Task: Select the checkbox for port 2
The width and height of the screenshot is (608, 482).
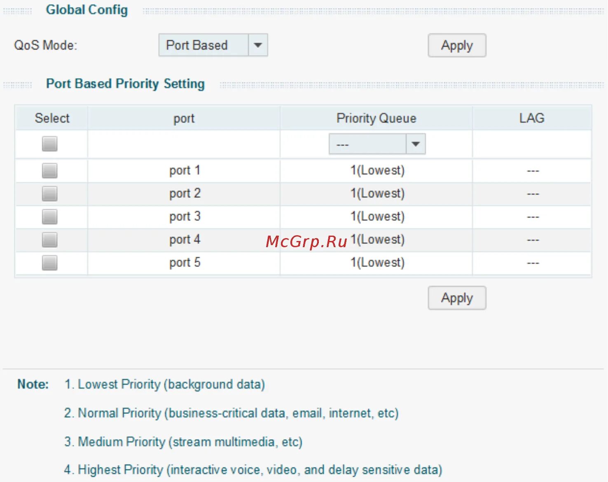Action: [50, 193]
